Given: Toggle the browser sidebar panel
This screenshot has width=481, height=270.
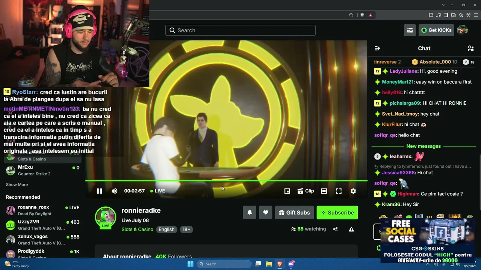Looking at the screenshot, I should point(446,15).
